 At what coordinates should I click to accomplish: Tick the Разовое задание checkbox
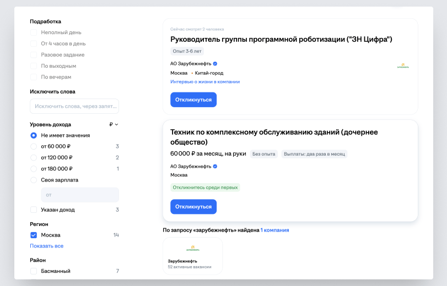point(34,54)
